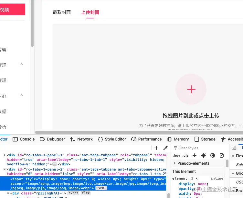
Task: Open the Console panel
Action: pyautogui.click(x=24, y=139)
